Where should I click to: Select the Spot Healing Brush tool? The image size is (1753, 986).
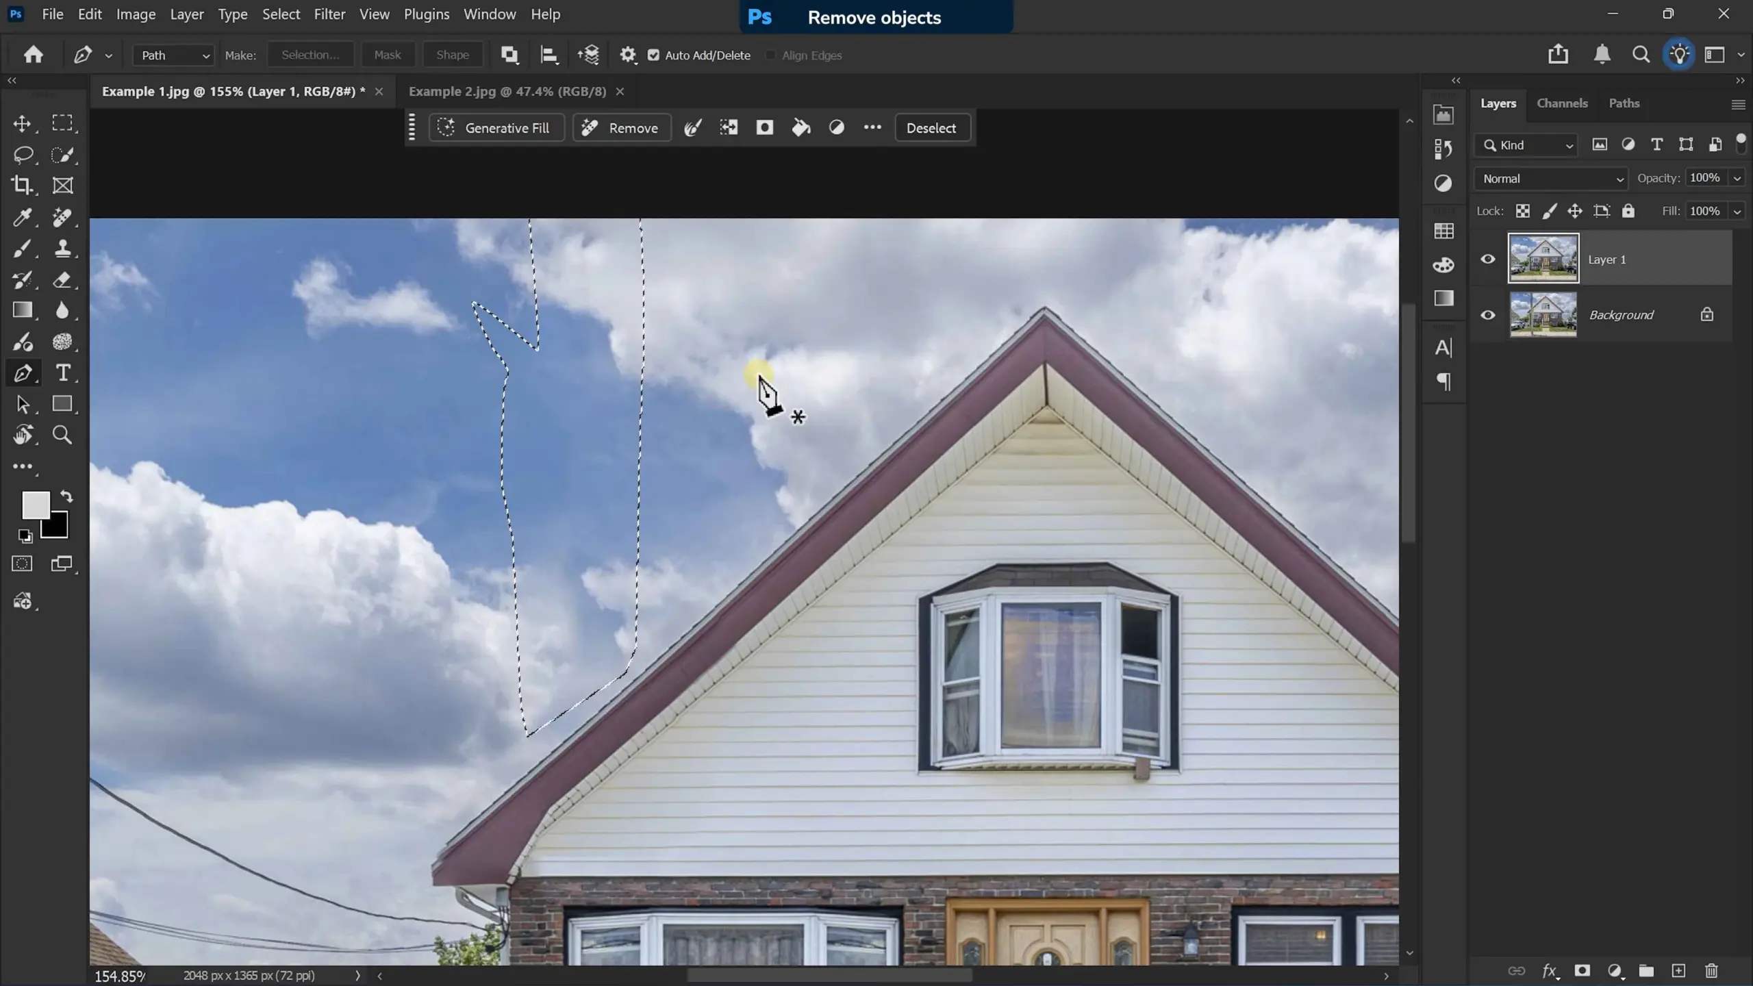[x=62, y=217]
